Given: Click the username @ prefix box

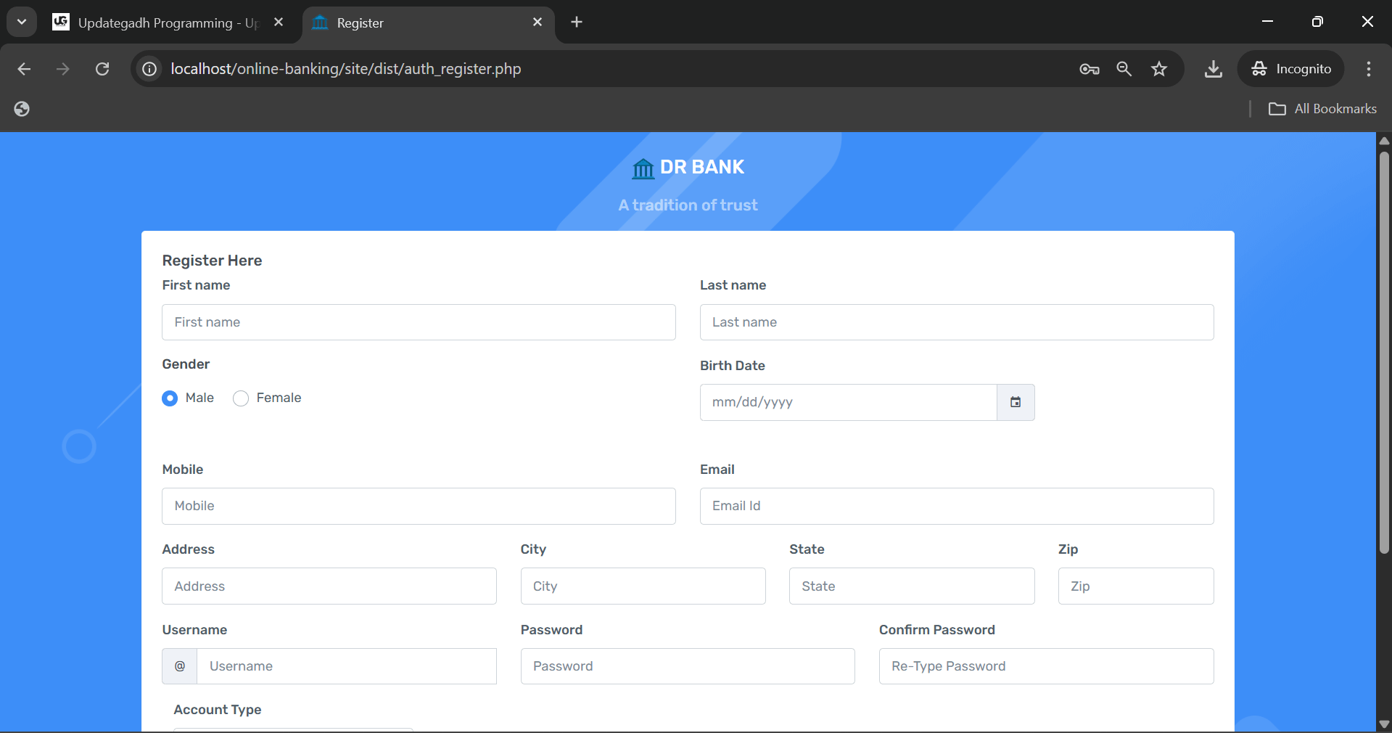Looking at the screenshot, I should (x=178, y=666).
